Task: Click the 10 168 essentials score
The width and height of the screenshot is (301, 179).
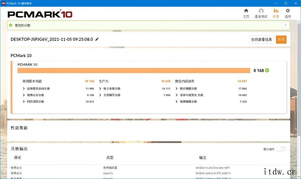Action: tap(89, 81)
